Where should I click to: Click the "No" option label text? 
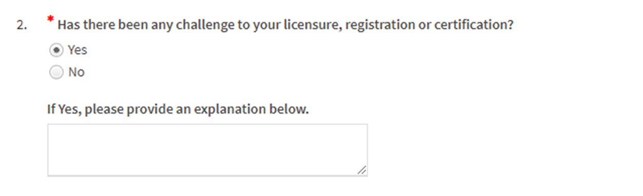76,73
